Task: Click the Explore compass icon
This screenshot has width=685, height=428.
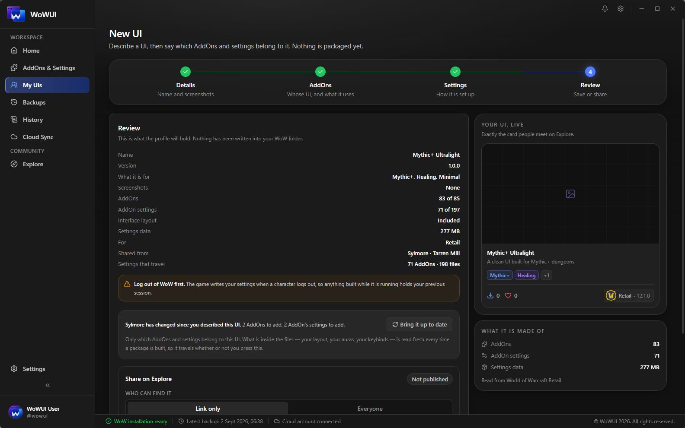Action: 14,164
